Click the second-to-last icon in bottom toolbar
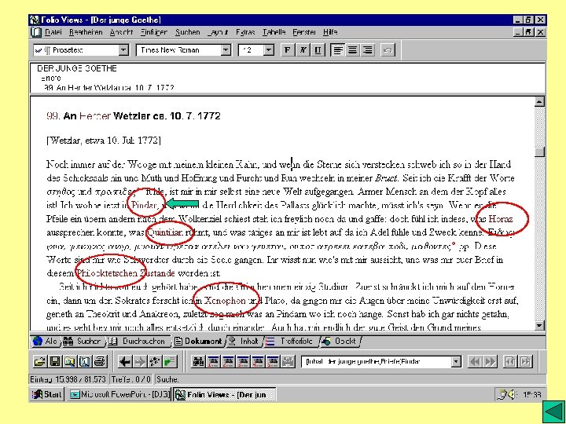The image size is (566, 424). click(x=509, y=361)
